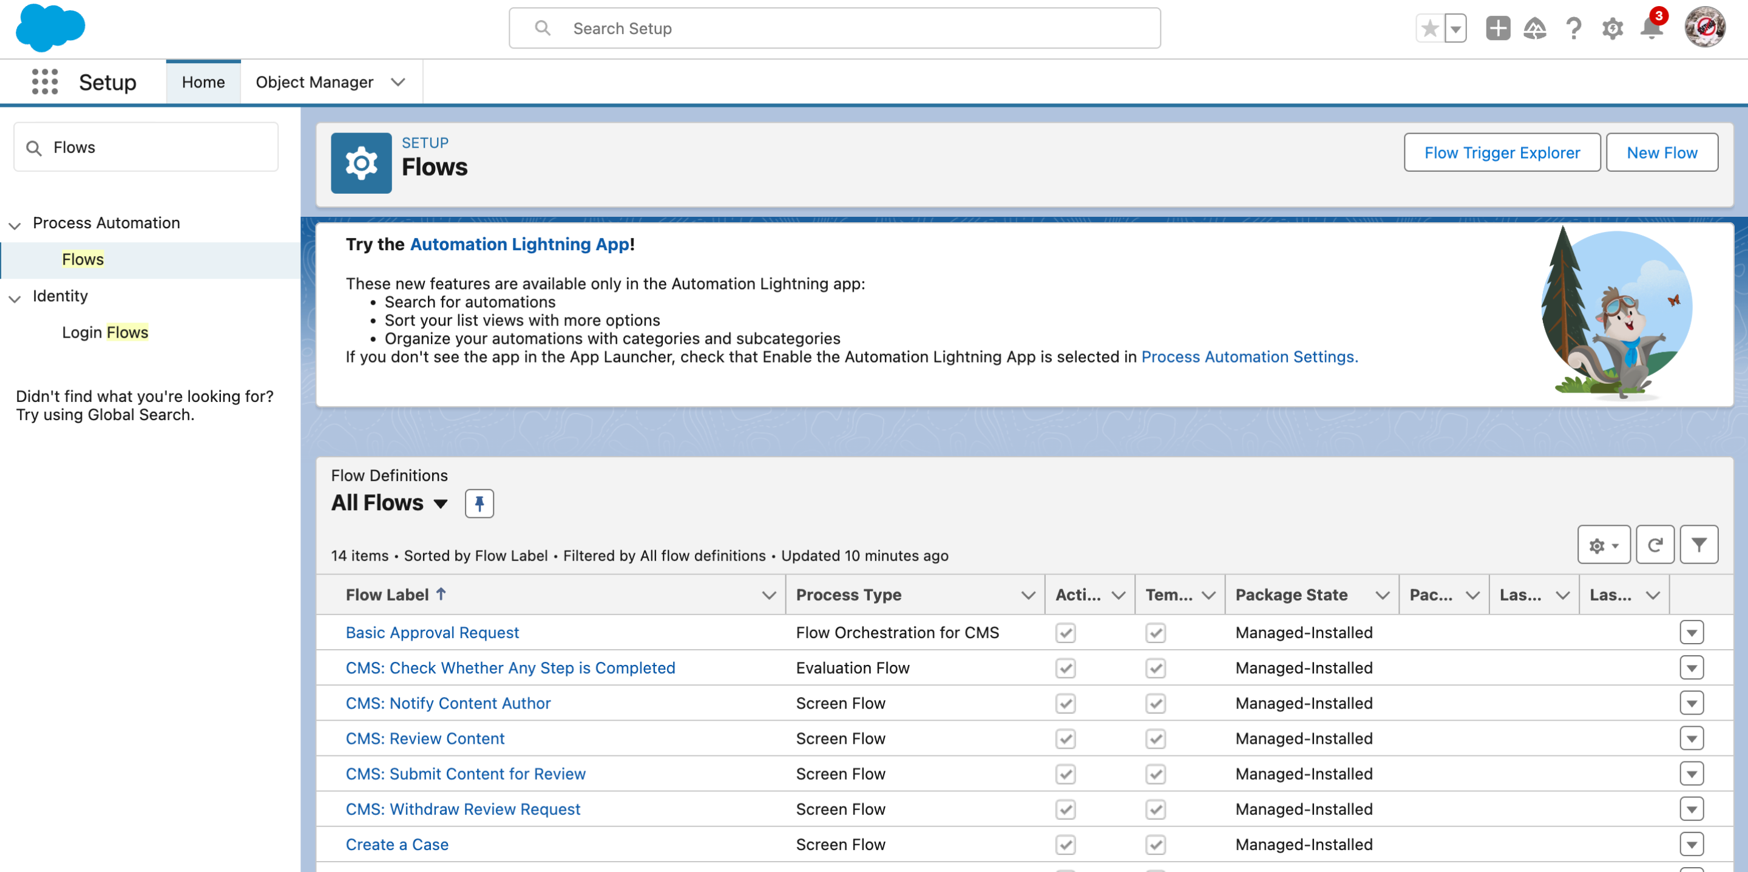Open row actions for CMS: Notify Content Author
1748x872 pixels.
click(x=1692, y=704)
